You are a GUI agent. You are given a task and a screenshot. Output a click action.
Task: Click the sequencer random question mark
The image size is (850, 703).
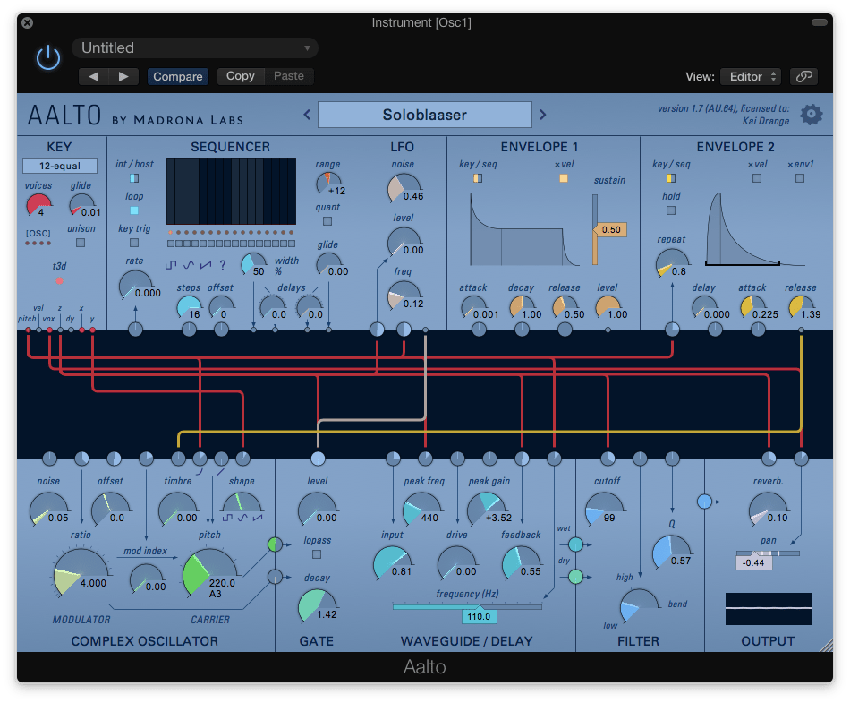pyautogui.click(x=222, y=264)
